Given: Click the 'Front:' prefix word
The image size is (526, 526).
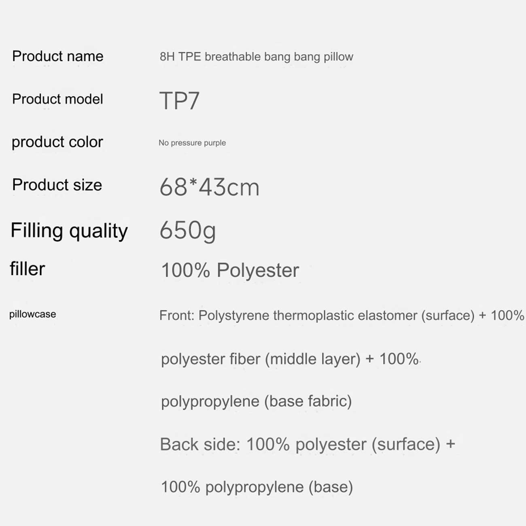Looking at the screenshot, I should (x=176, y=316).
